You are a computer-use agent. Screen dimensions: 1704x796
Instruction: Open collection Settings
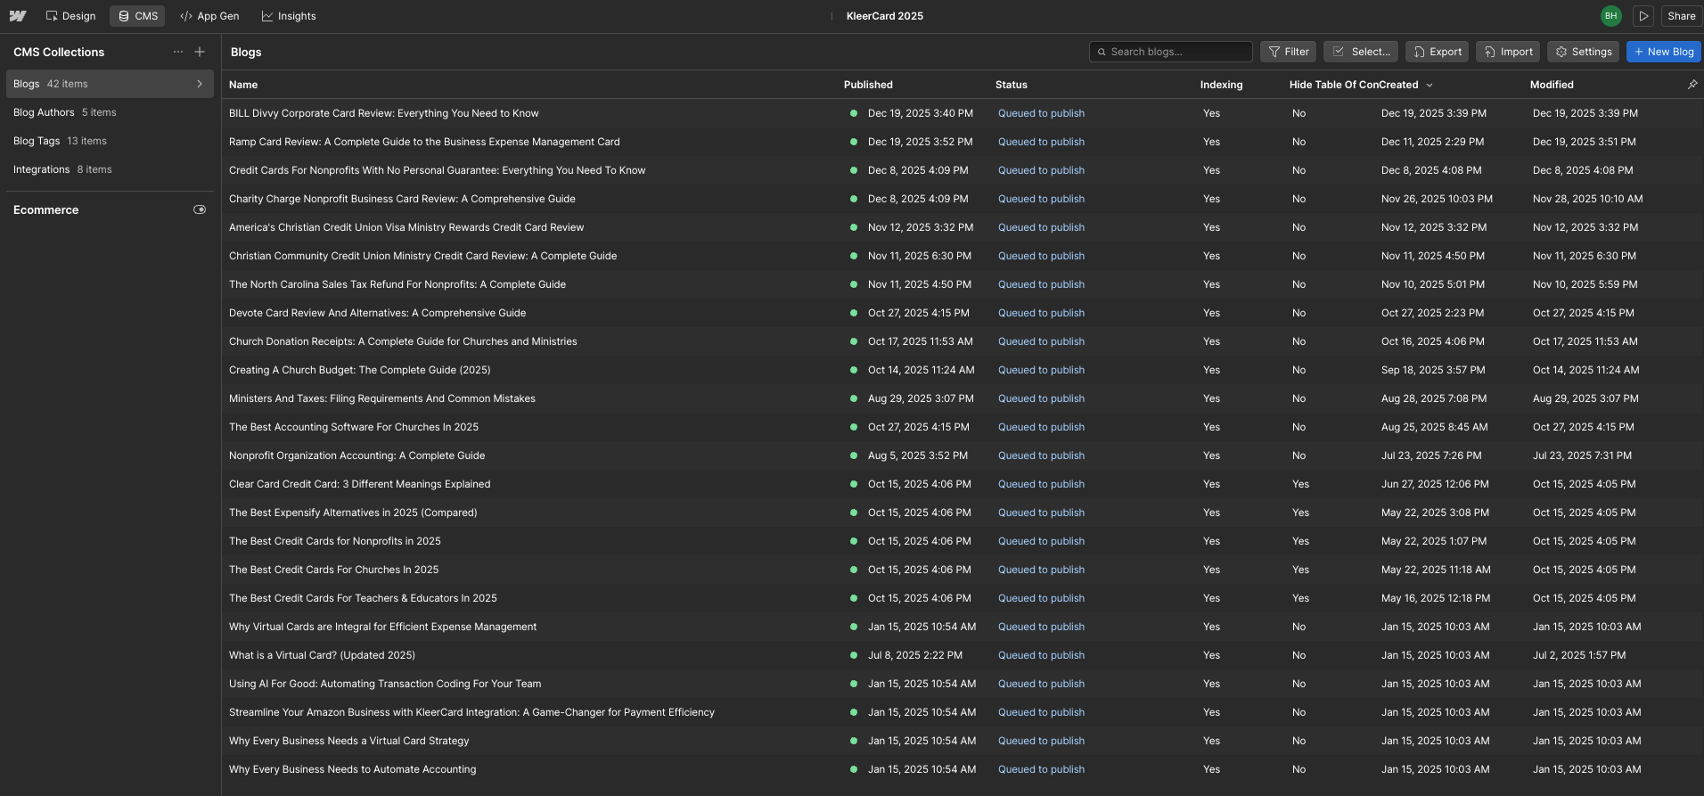[1583, 52]
